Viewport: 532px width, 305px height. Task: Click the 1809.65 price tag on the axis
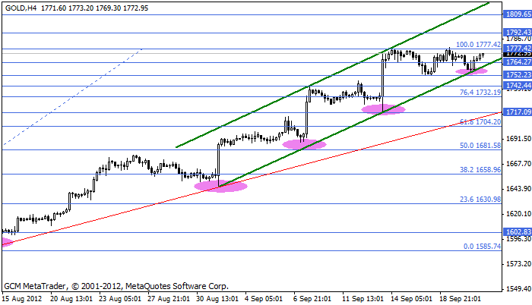point(517,14)
